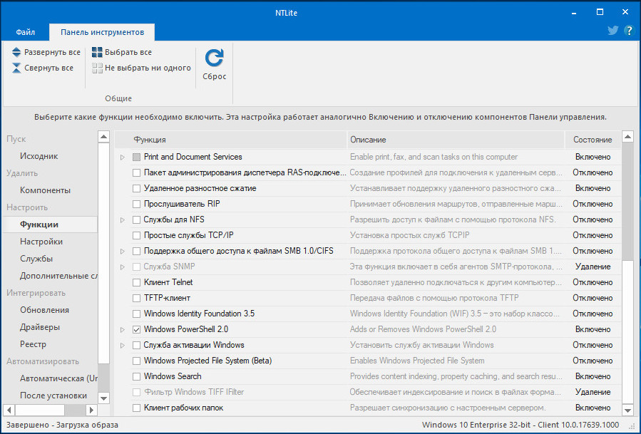Open Обновления in the sidebar
This screenshot has width=641, height=434.
click(x=44, y=310)
